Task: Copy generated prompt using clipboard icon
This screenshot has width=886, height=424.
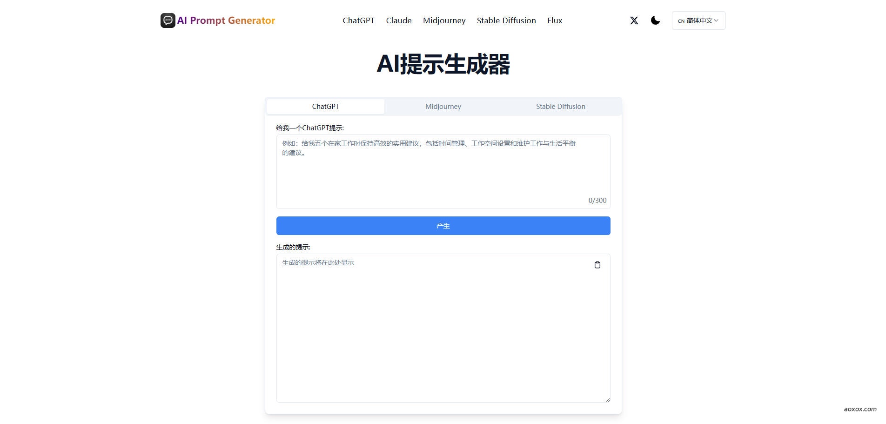Action: pos(597,265)
